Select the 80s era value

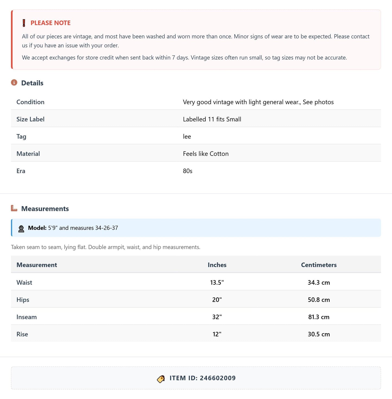click(187, 171)
